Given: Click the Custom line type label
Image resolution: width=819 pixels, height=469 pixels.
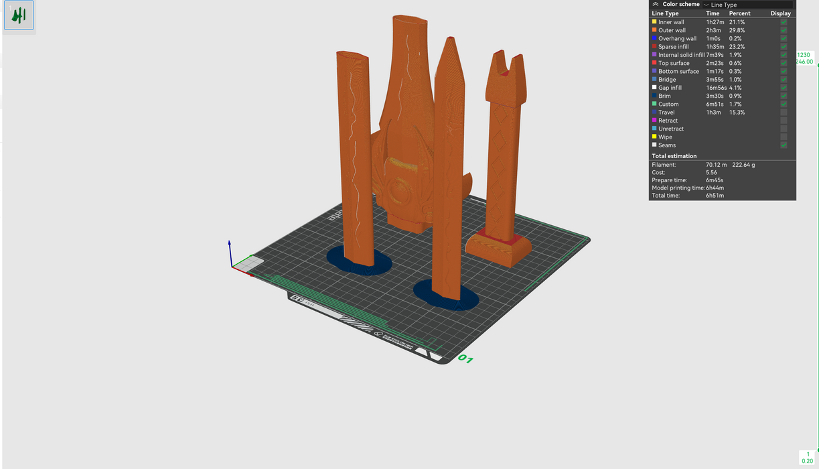Looking at the screenshot, I should pyautogui.click(x=668, y=105).
